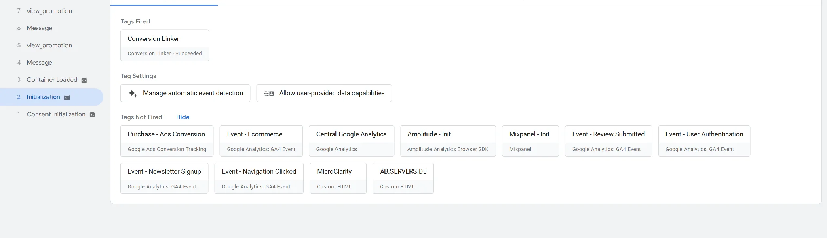Open the MicroClarity Custom HTML tag card

click(338, 178)
